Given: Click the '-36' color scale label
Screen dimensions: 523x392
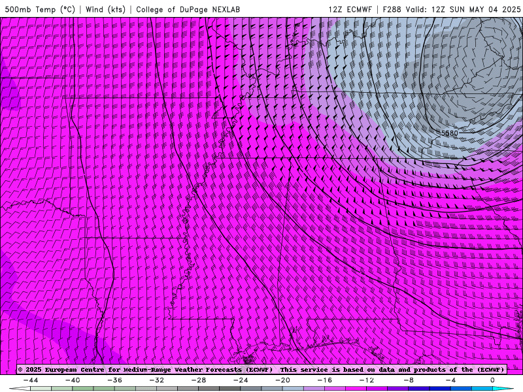Looking at the screenshot, I should 115,380.
